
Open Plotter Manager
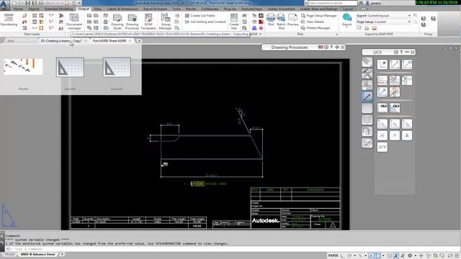(315, 28)
